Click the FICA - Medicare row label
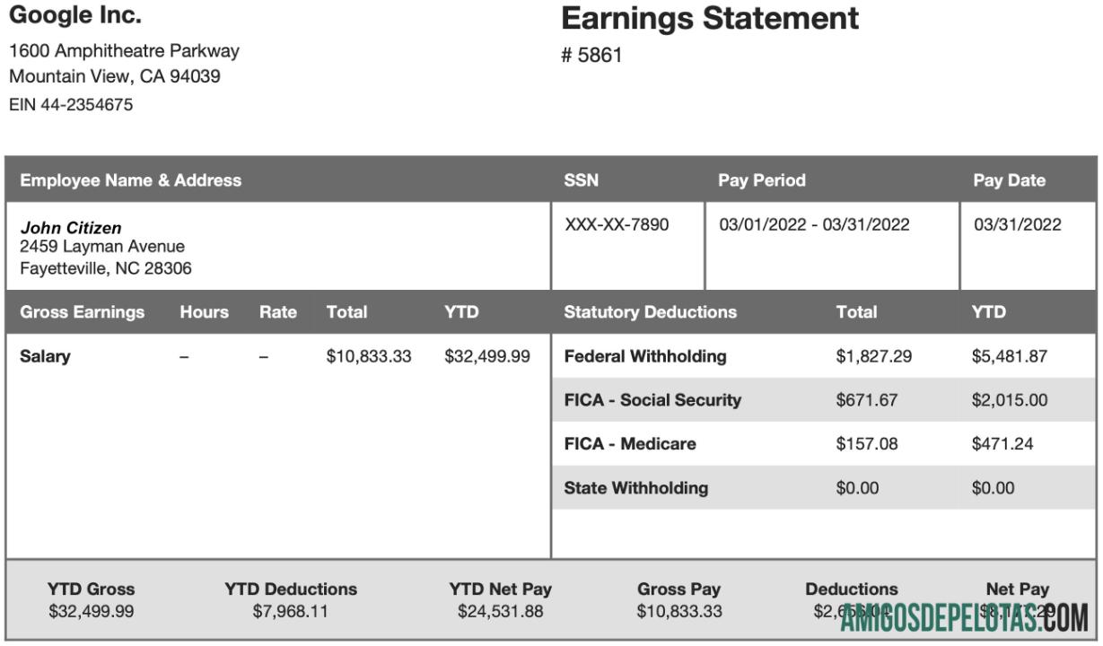The image size is (1103, 646). [629, 444]
